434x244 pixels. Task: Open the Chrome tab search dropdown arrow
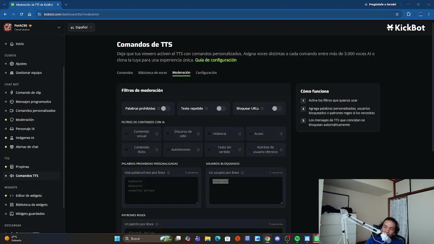click(4, 4)
